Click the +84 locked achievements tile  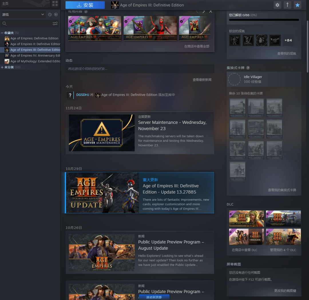tap(288, 41)
